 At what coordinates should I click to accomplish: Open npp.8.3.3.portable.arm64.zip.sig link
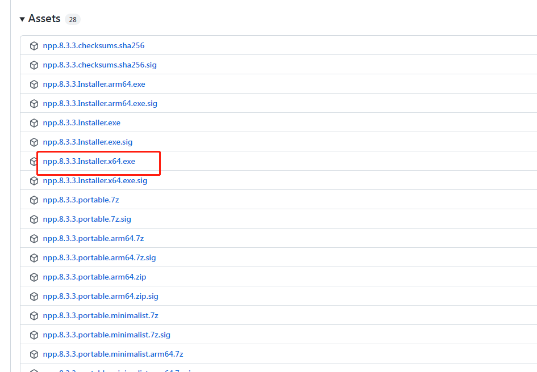(x=101, y=297)
